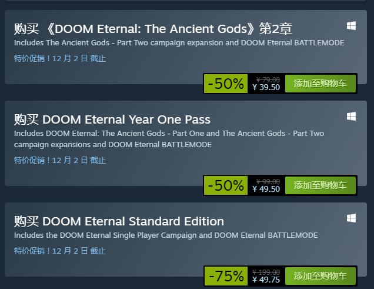Click sale end date under Standard Edition
374x289 pixels.
point(59,251)
